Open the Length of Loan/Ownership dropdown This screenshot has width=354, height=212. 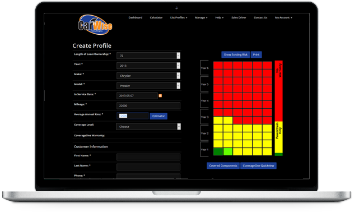coord(148,56)
